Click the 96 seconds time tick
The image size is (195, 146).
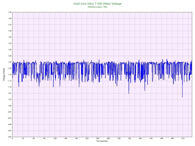[x=44, y=138]
